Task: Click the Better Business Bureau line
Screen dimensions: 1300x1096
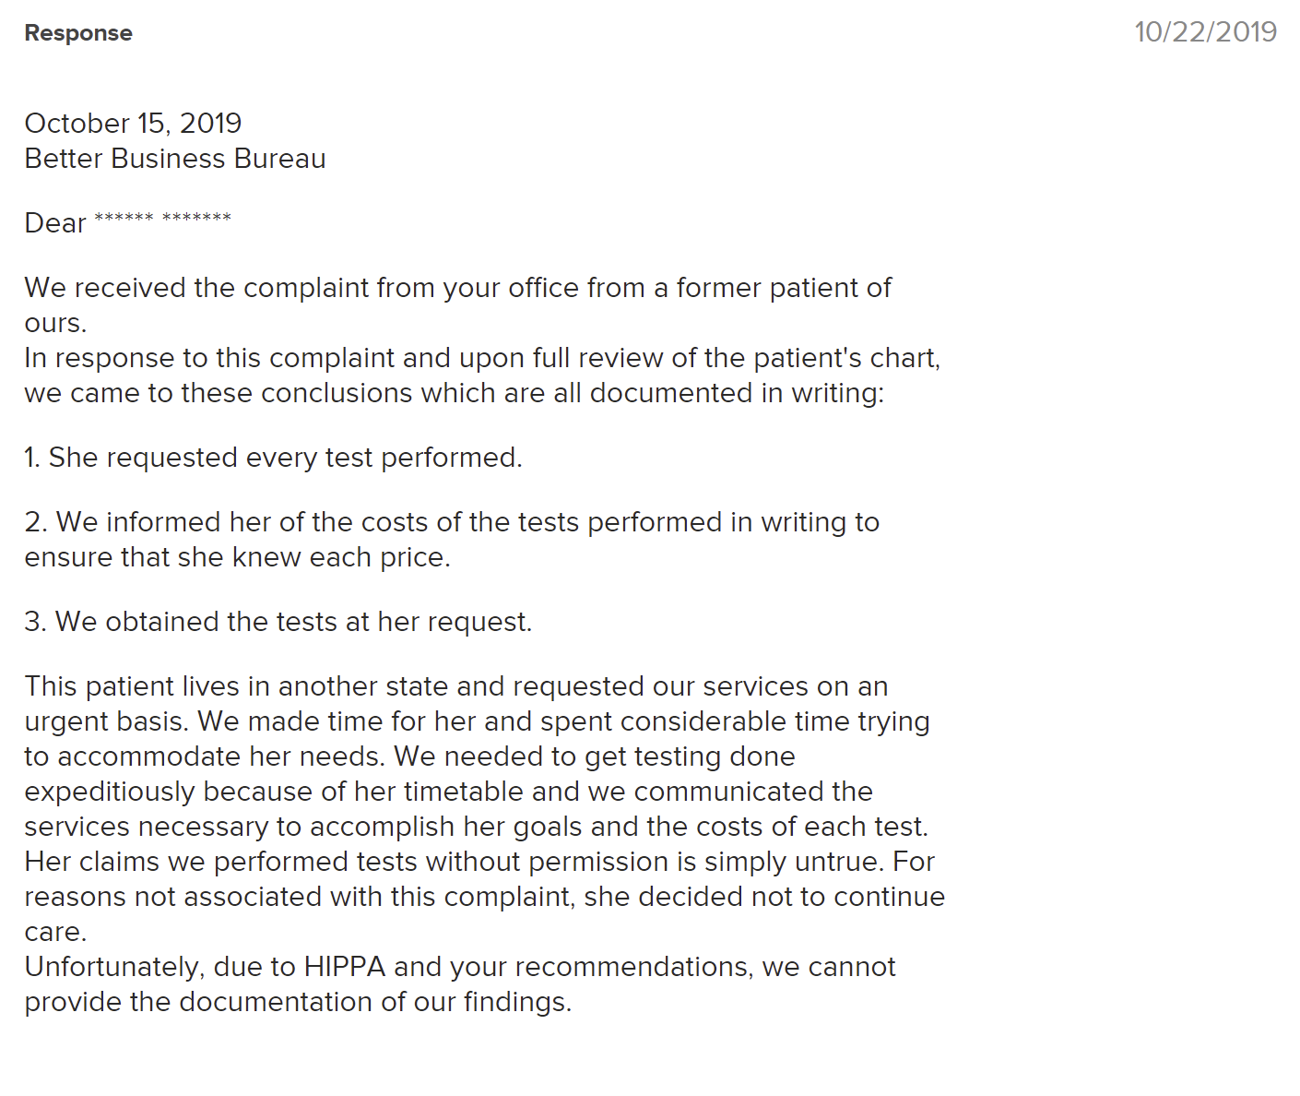Action: tap(175, 159)
